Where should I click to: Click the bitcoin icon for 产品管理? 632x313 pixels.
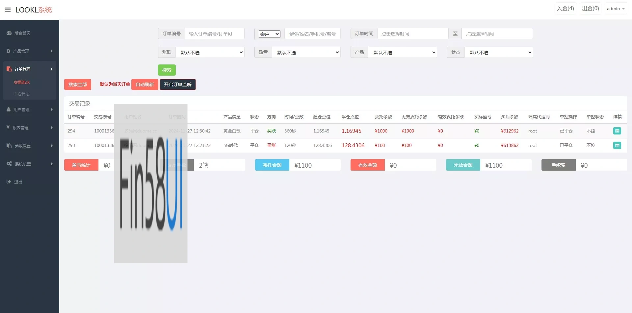[8, 51]
